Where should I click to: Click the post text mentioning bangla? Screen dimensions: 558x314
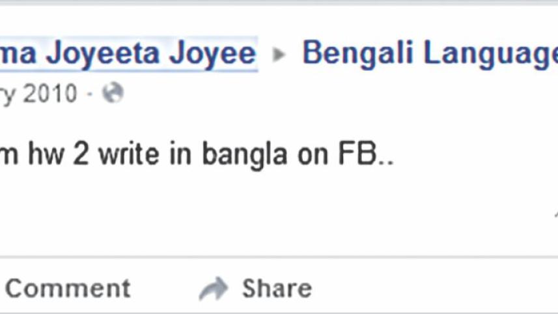point(195,156)
